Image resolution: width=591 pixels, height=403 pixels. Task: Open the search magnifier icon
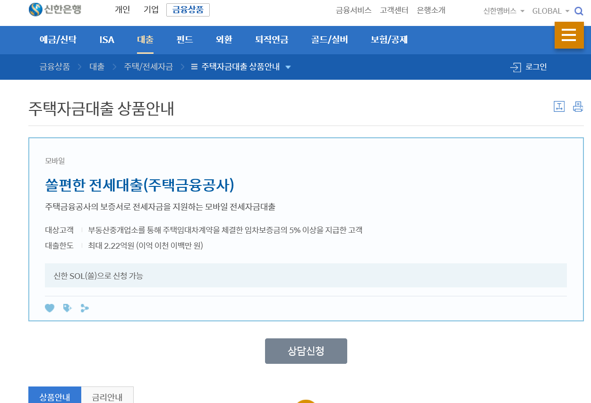(579, 11)
